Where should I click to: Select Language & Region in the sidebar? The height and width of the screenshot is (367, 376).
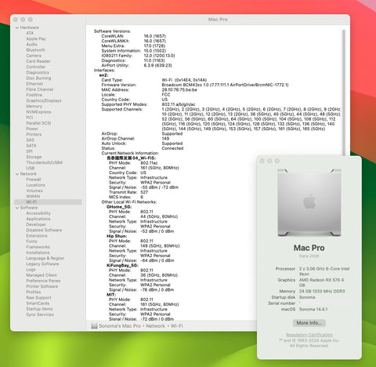[45, 258]
